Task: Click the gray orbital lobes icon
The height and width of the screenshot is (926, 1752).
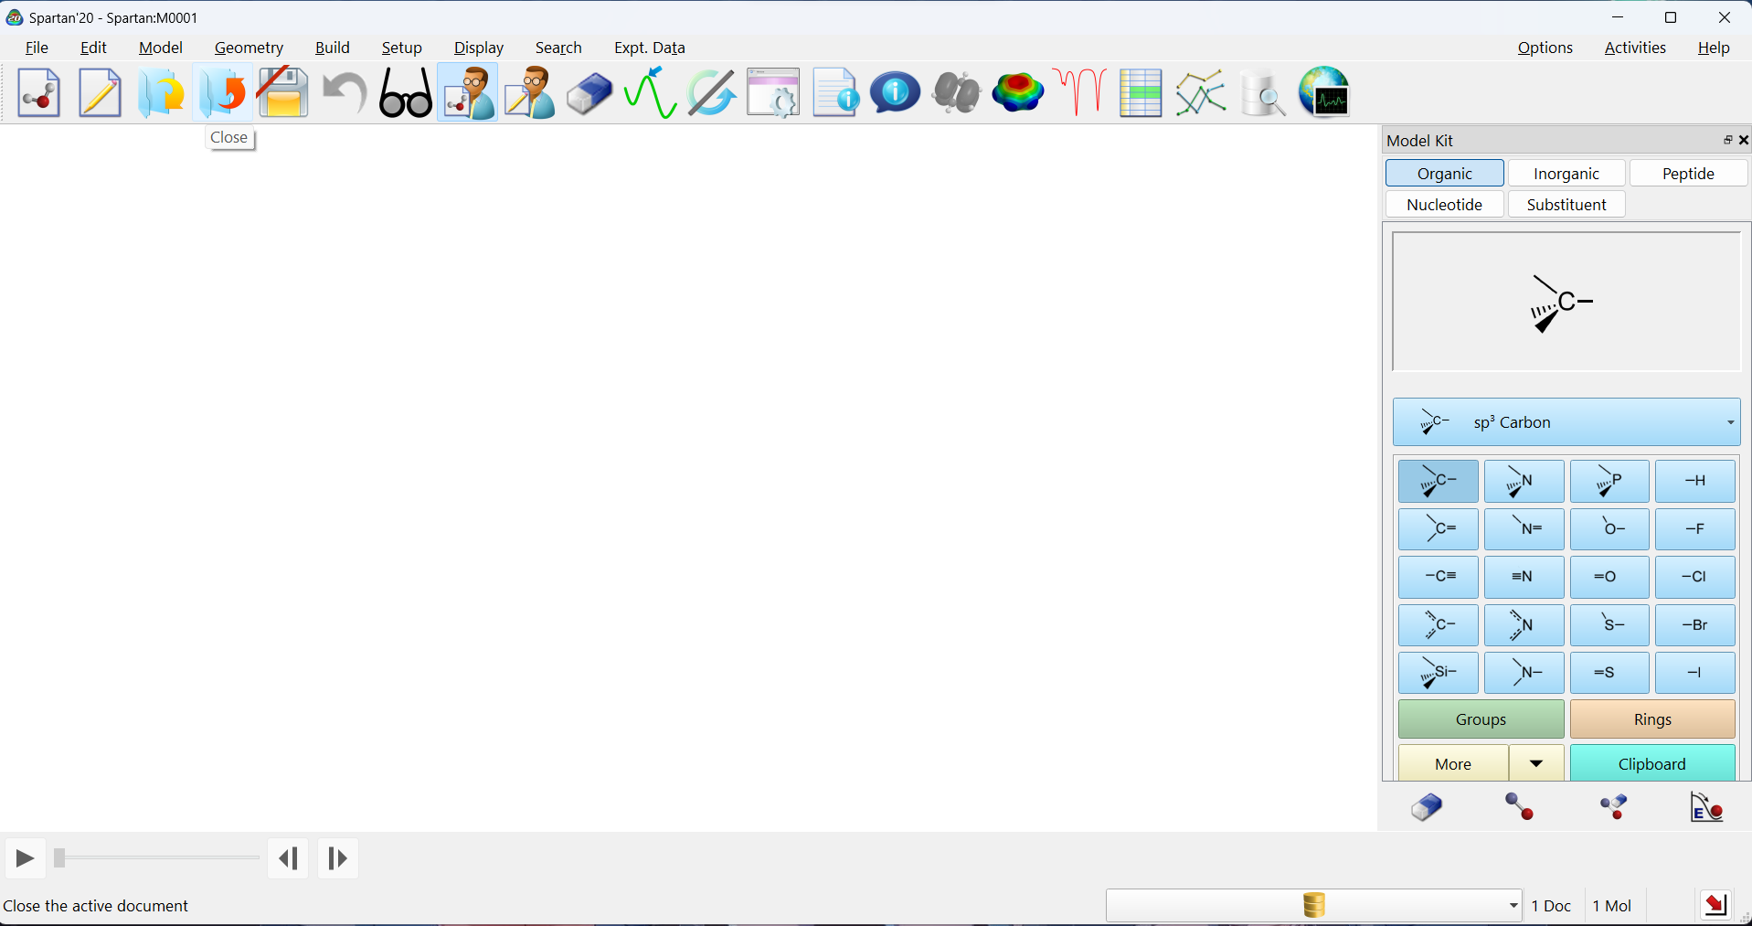Action: tap(957, 93)
